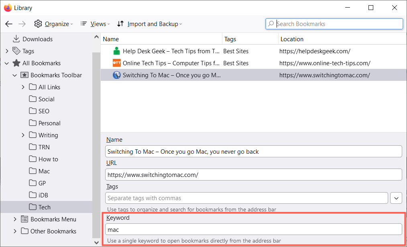This screenshot has width=407, height=247.
Task: Collapse the All Bookmarks tree node
Action: point(7,63)
